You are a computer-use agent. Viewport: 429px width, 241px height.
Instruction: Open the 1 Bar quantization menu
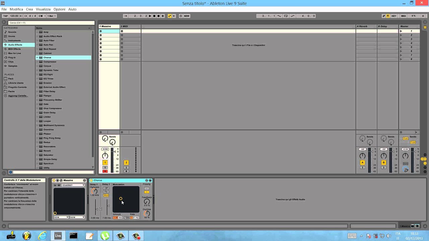click(x=51, y=16)
